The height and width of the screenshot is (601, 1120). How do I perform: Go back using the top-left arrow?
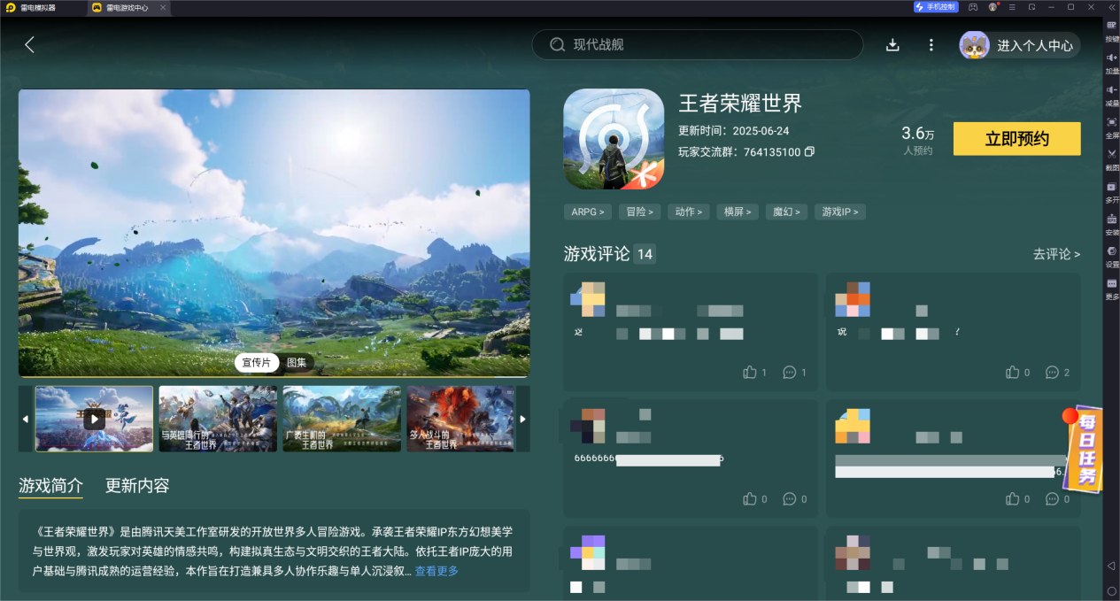pos(29,44)
